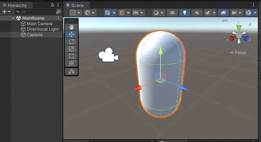261x142 pixels.
Task: Toggle scene audio mute button
Action: pos(197,13)
